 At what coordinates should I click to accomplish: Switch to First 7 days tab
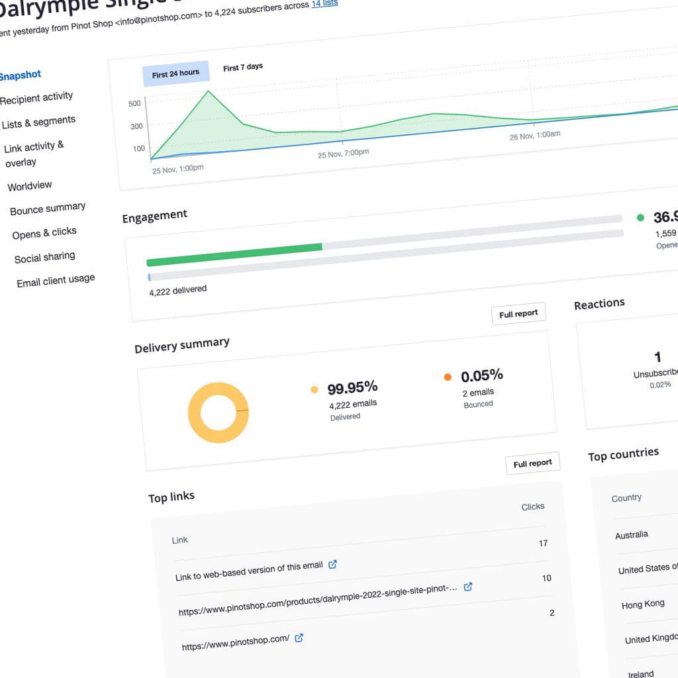[x=243, y=68]
